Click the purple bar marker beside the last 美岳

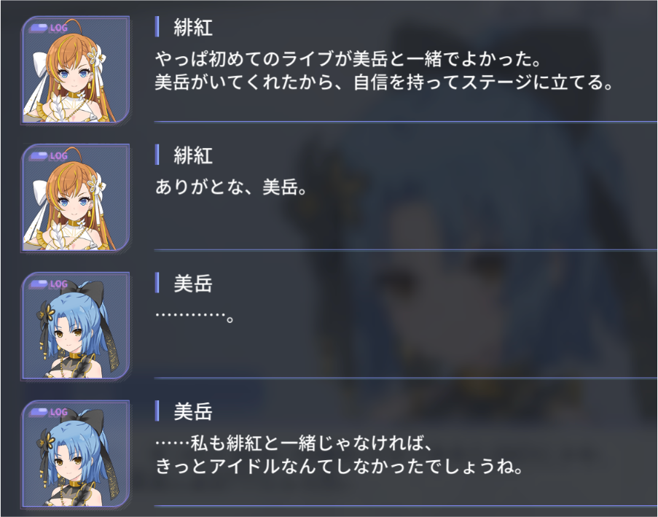[157, 411]
